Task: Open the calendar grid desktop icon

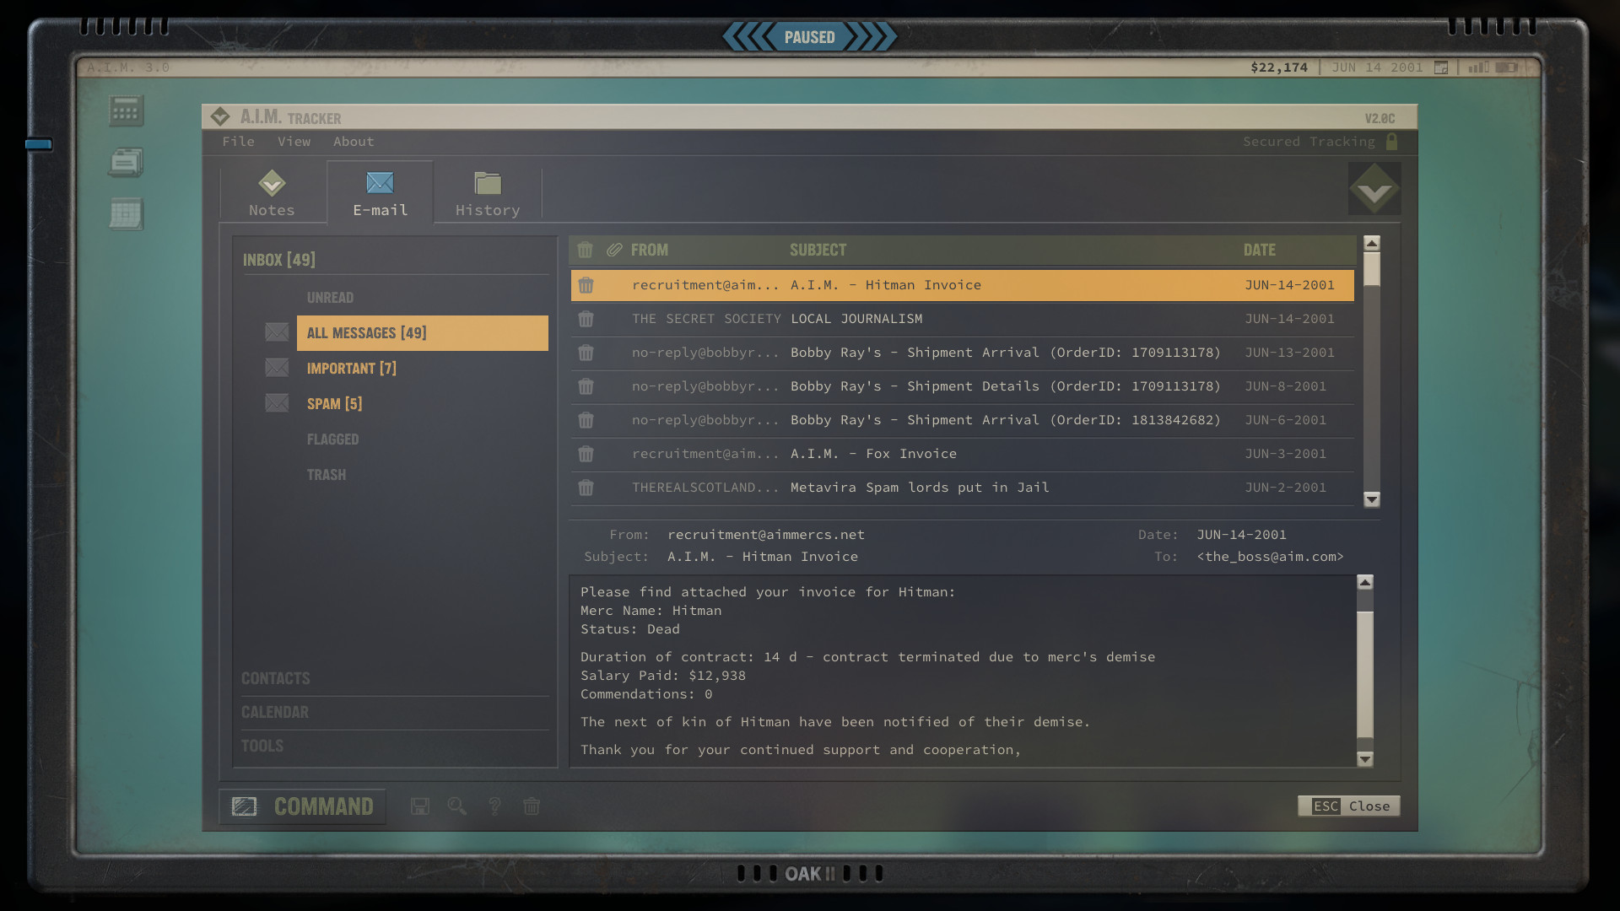Action: pyautogui.click(x=126, y=214)
